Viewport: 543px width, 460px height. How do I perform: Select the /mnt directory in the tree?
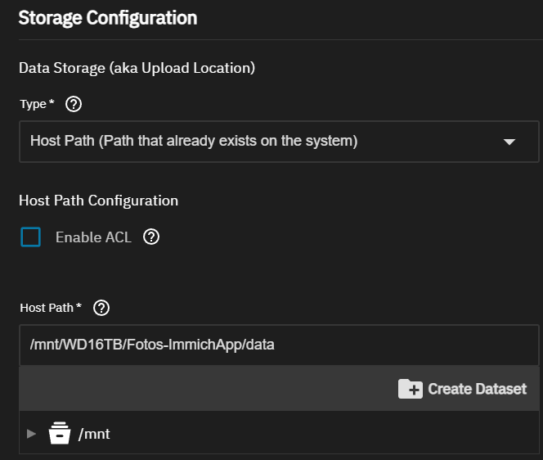coord(94,434)
